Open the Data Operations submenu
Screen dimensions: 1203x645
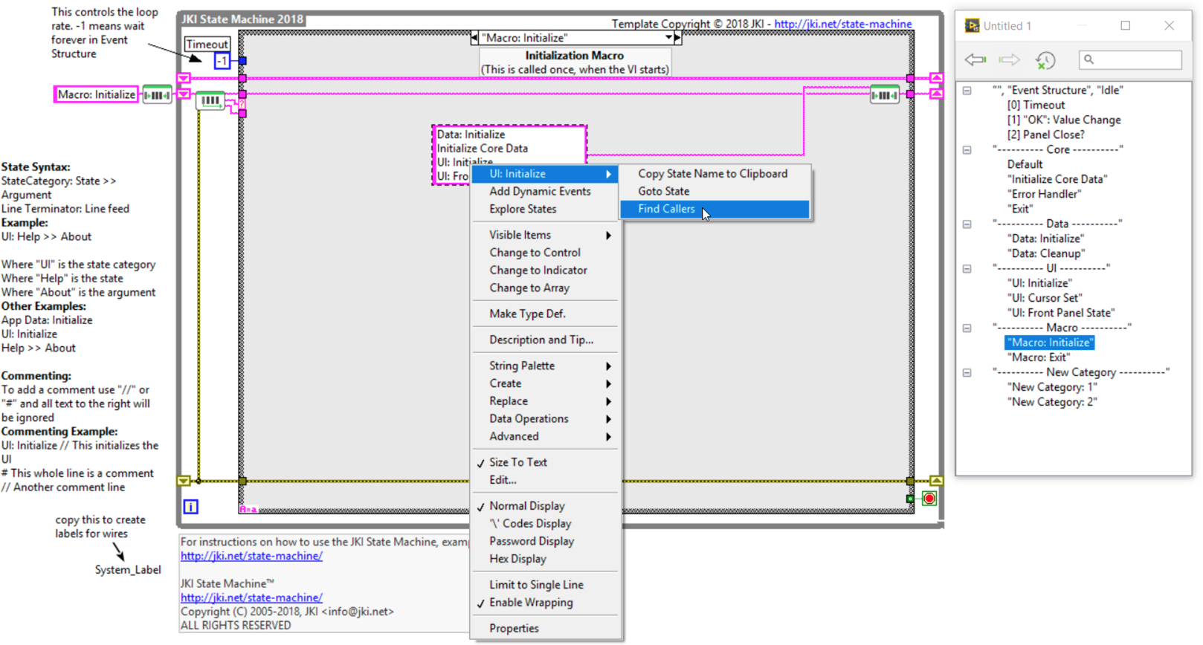tap(546, 419)
